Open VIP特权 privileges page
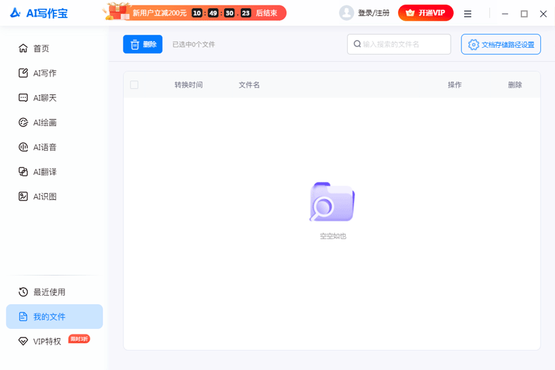 (40, 342)
